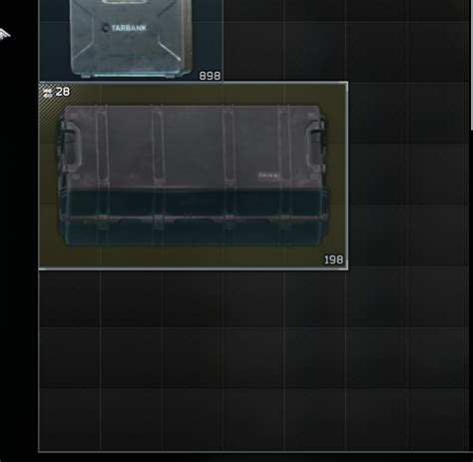Click the stash scrollbar thumb at the right edge
This screenshot has height=462, width=473.
(472, 65)
